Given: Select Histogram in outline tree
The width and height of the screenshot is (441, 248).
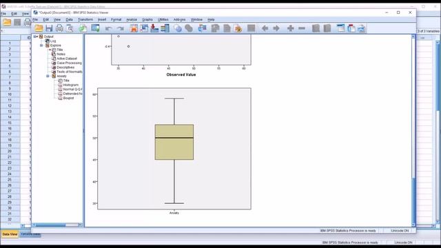Looking at the screenshot, I should [70, 85].
